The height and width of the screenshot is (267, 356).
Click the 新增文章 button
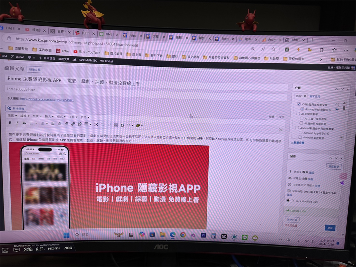point(35,70)
